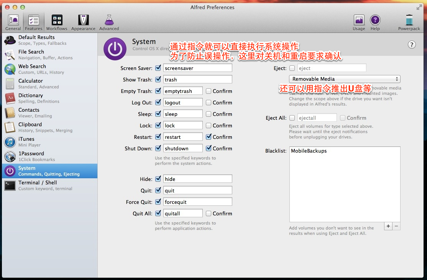The height and width of the screenshot is (280, 427).
Task: Click the logout keyword field
Action: point(183,102)
